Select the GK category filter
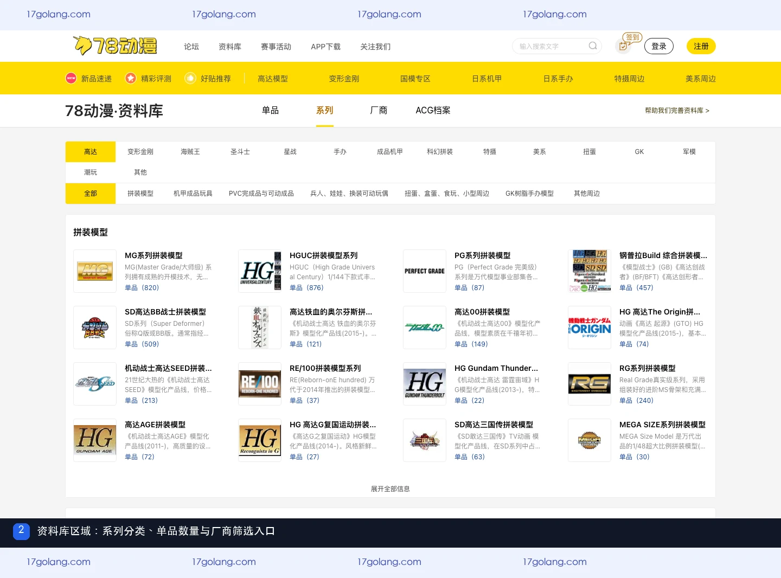 pyautogui.click(x=639, y=152)
